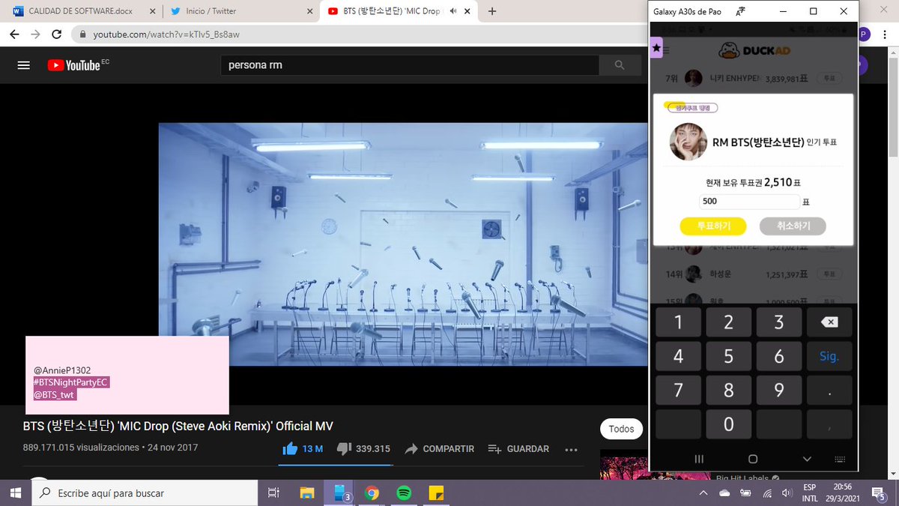Go back in browser history
Viewport: 899px width, 506px height.
(15, 34)
